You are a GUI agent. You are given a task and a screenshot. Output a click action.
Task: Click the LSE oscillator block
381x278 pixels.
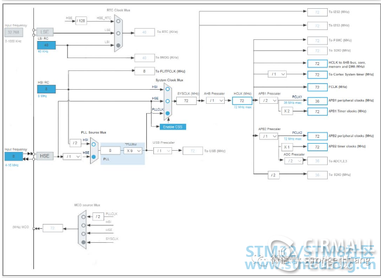[x=44, y=32]
